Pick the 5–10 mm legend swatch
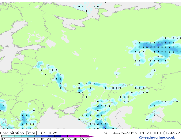Viewport: 181px width, 140px height. point(31,136)
